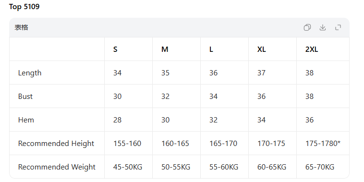Click the 175-1780* height cell
364x182 pixels.
pyautogui.click(x=323, y=144)
